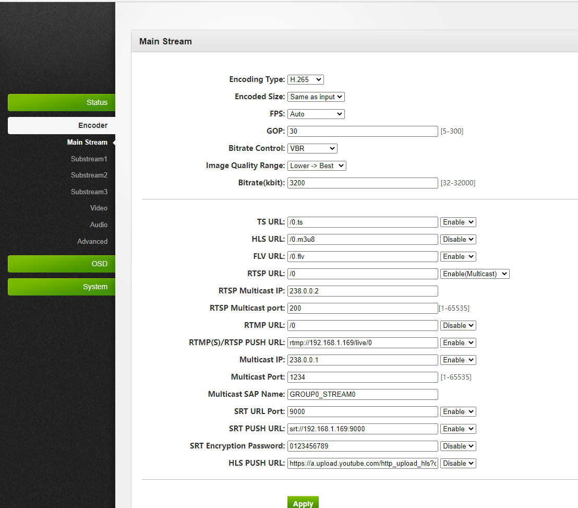Go to Substream2 settings
Screen dimensions: 578x508
coord(89,175)
